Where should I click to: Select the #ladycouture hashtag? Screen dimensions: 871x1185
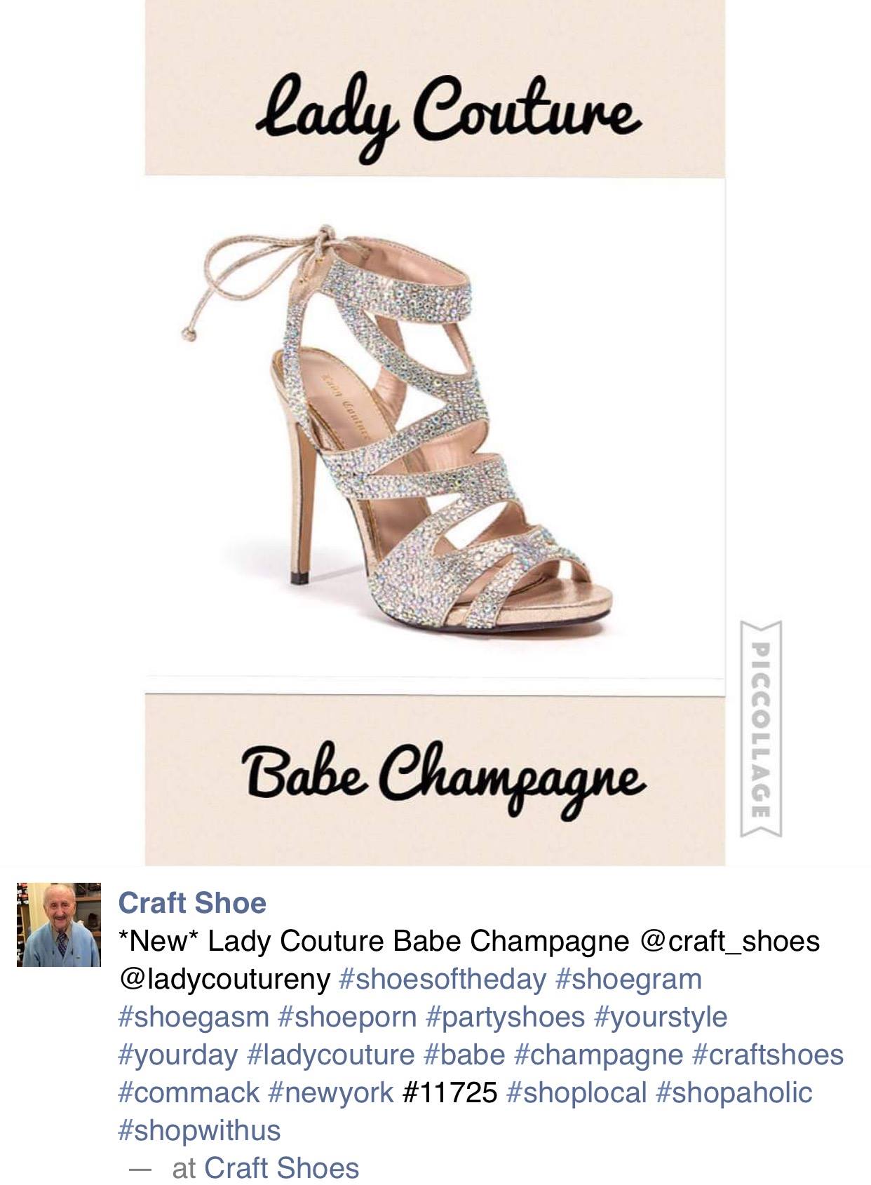pyautogui.click(x=331, y=1055)
